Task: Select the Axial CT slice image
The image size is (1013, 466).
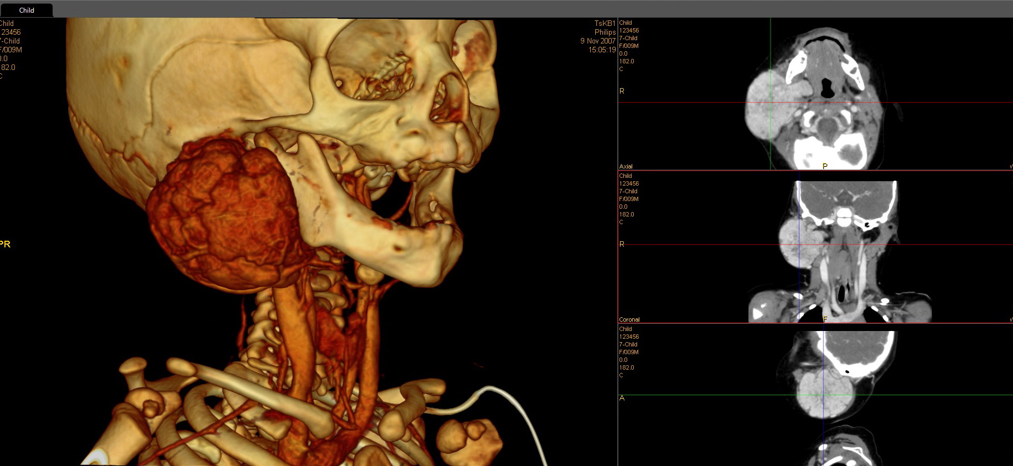Action: [816, 94]
